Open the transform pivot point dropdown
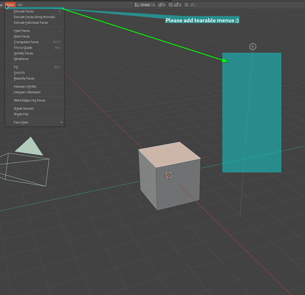This screenshot has width=305, height=295. pyautogui.click(x=162, y=5)
